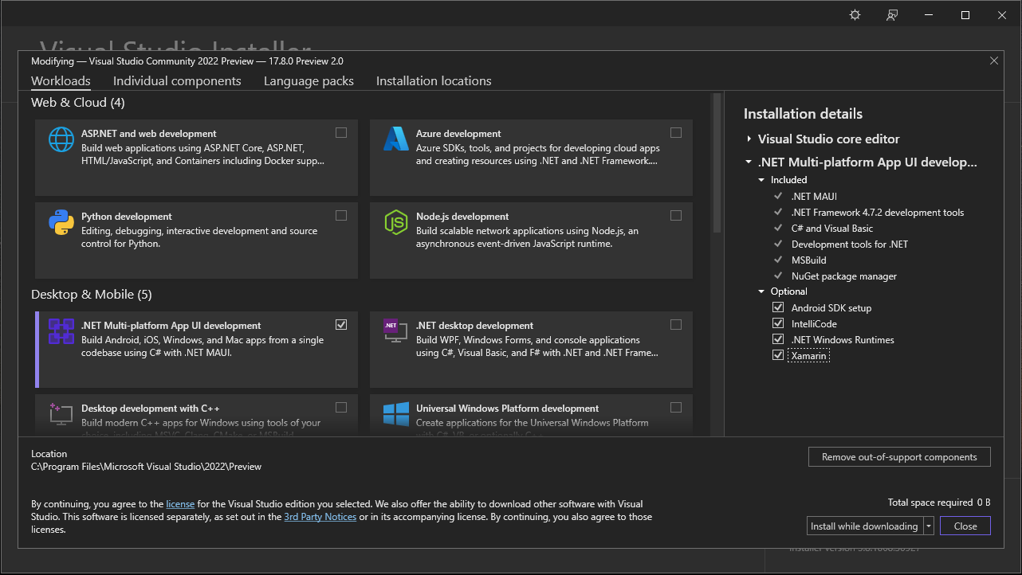Click the Node.js hexagon icon
Image resolution: width=1022 pixels, height=575 pixels.
pyautogui.click(x=396, y=222)
